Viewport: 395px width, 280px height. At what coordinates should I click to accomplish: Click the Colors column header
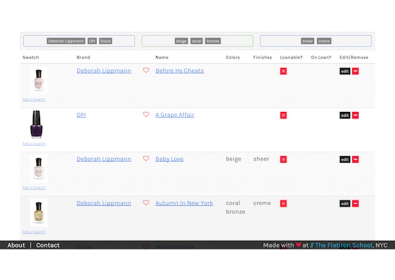click(x=233, y=57)
